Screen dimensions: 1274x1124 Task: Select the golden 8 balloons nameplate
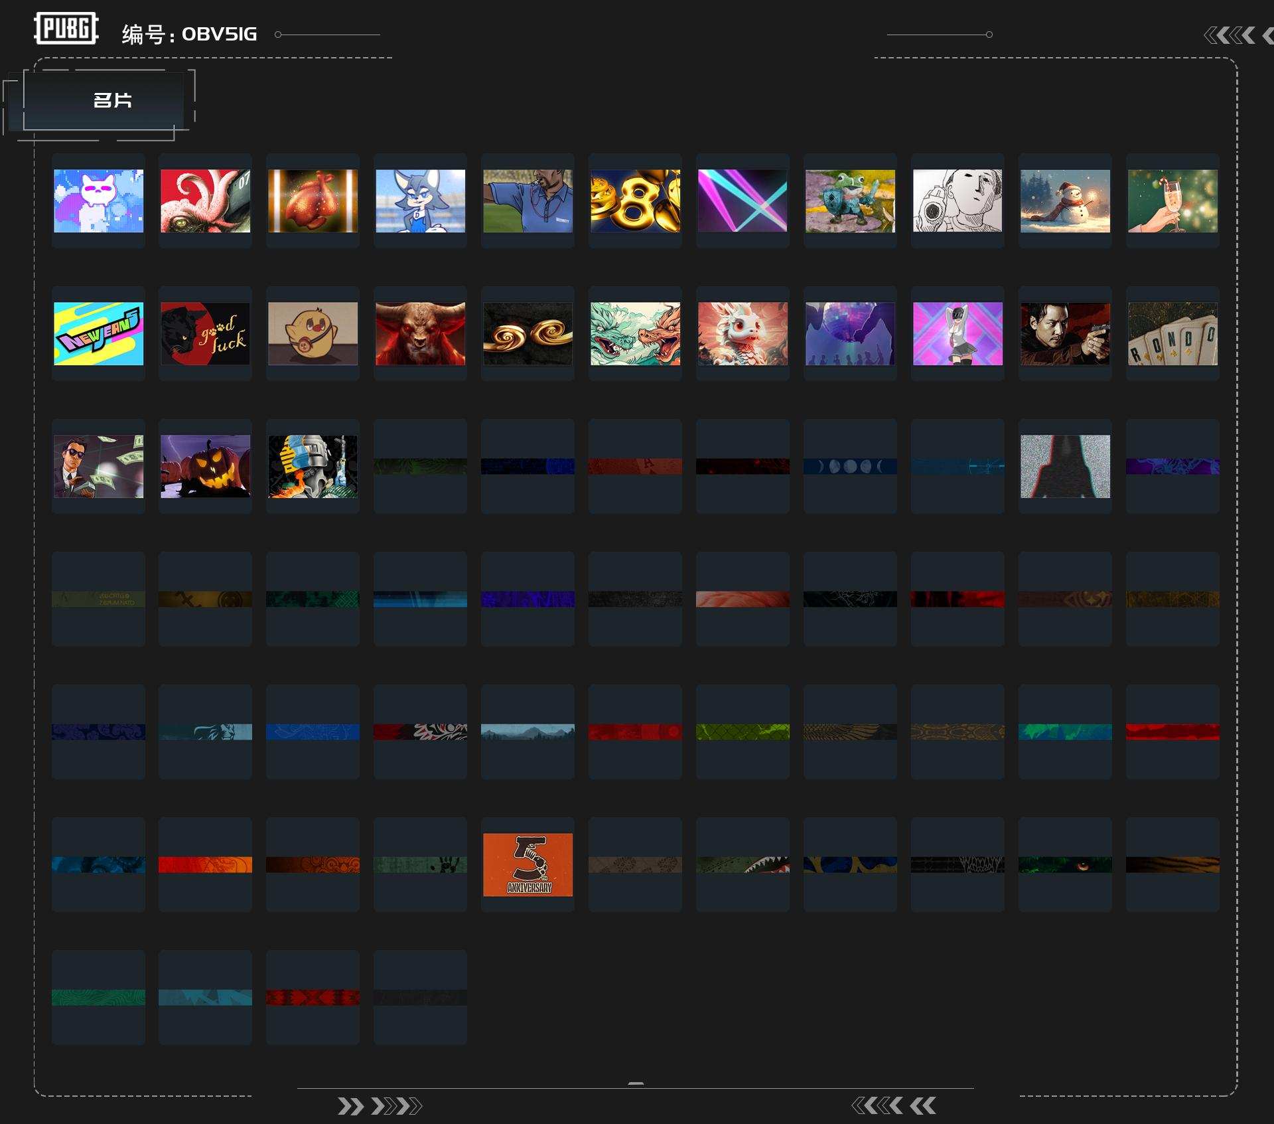(x=636, y=201)
